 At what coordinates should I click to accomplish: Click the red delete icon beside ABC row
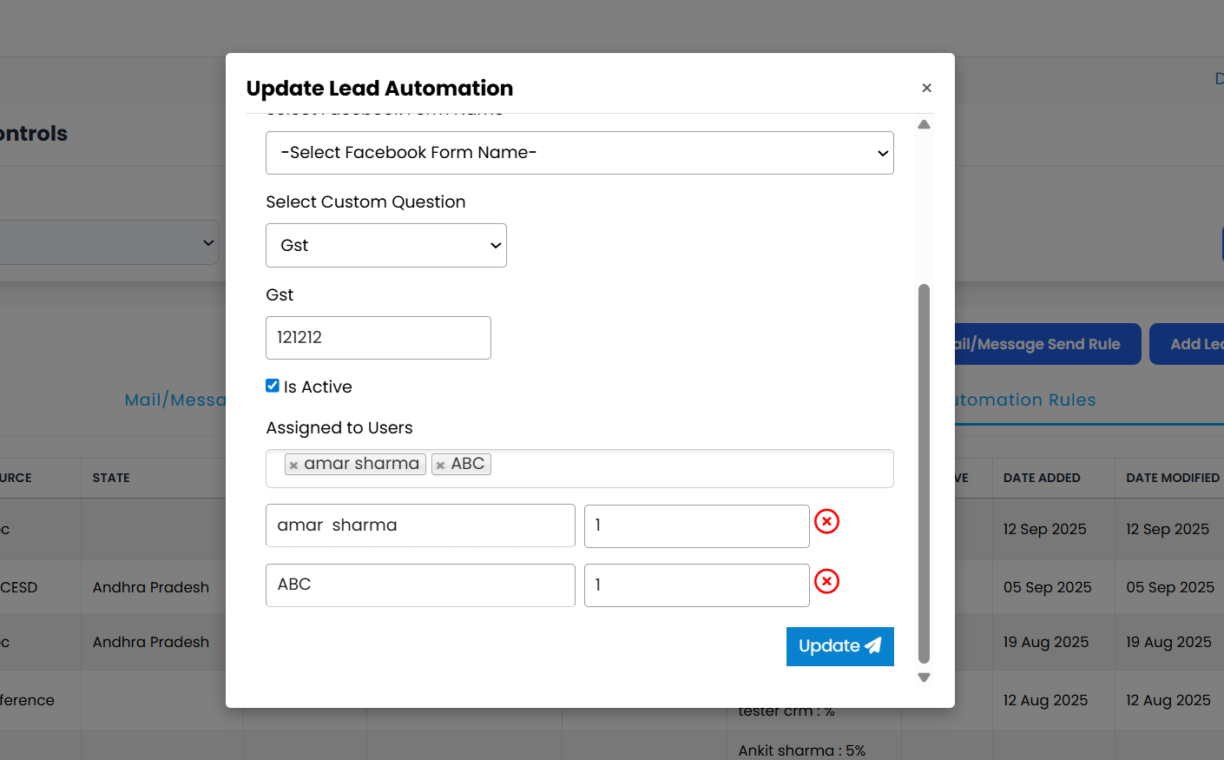coord(826,582)
